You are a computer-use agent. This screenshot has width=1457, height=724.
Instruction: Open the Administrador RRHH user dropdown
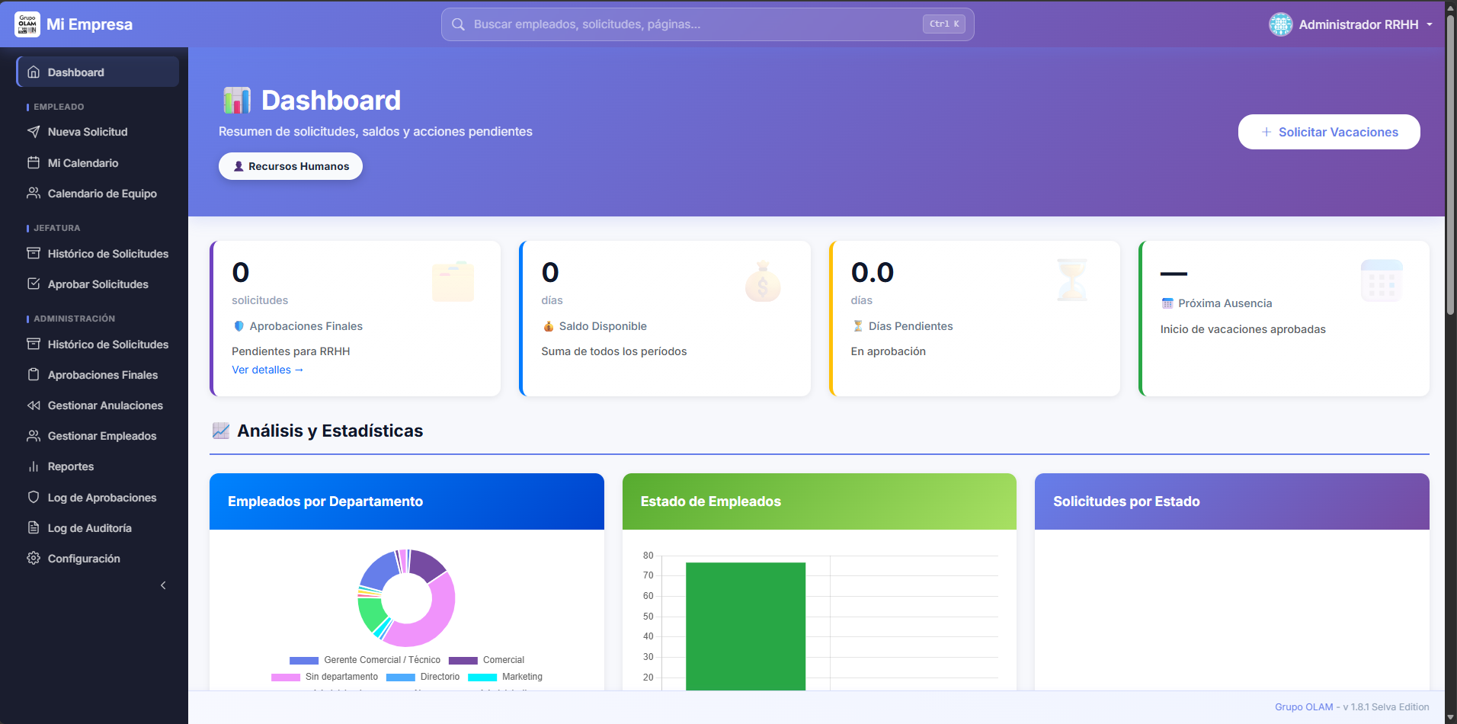click(1350, 24)
